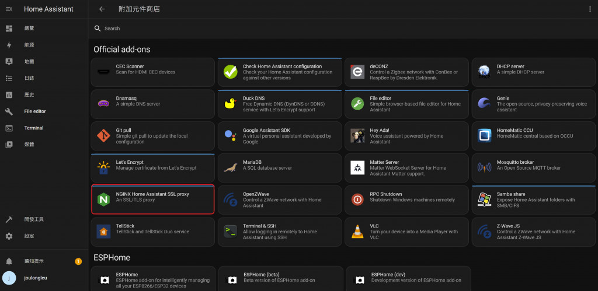Image resolution: width=598 pixels, height=291 pixels.
Task: Open 總覽 overview in sidebar
Action: pyautogui.click(x=44, y=29)
